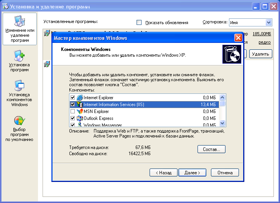Click the Outlook Express icon
The width and height of the screenshot is (280, 203).
pyautogui.click(x=80, y=118)
